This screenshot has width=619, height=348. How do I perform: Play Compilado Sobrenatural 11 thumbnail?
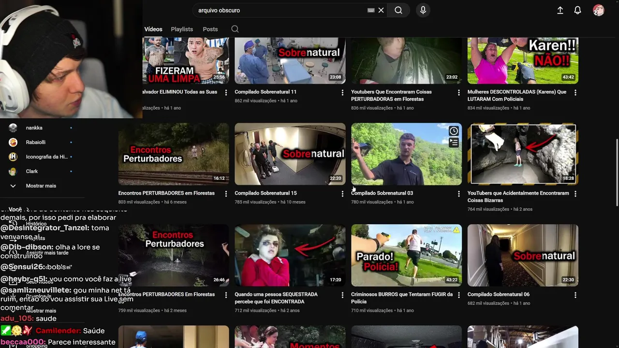(x=290, y=60)
